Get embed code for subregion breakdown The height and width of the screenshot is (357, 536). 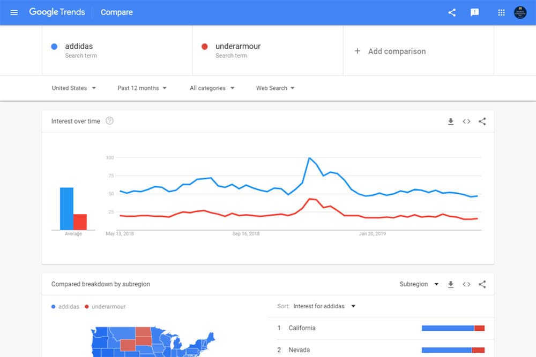(x=467, y=284)
